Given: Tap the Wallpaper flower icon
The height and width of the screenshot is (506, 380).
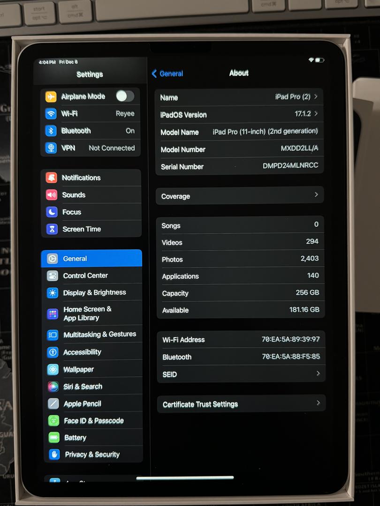Looking at the screenshot, I should click(53, 370).
